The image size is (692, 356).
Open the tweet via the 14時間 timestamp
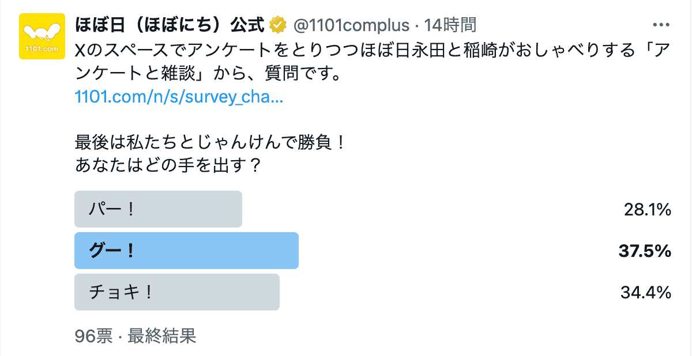coord(450,25)
